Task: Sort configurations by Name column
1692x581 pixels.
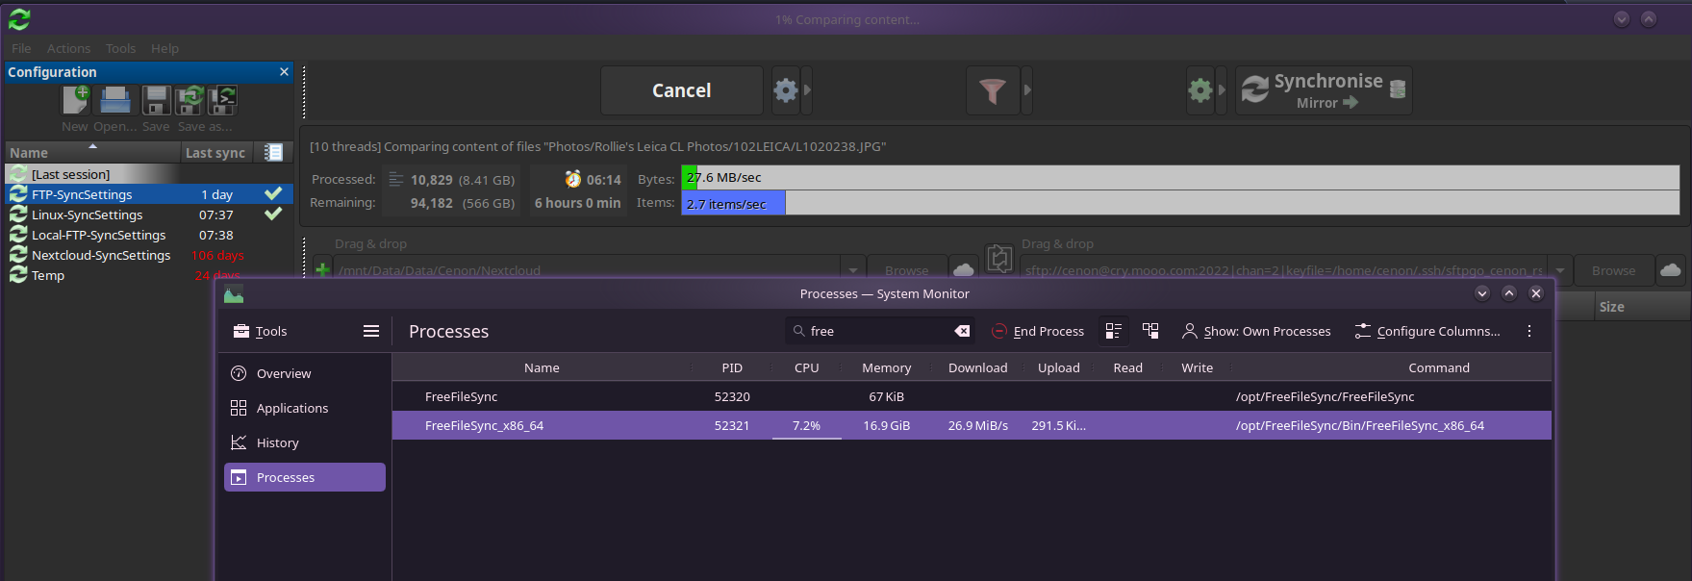Action: coord(92,152)
